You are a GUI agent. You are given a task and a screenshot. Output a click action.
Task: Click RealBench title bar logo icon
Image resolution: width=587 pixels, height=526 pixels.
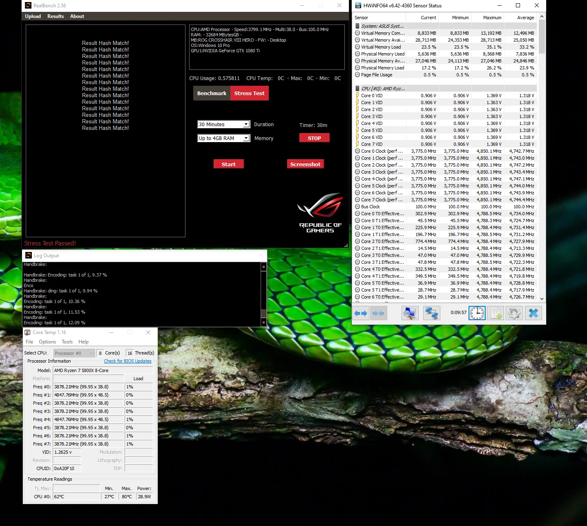pyautogui.click(x=28, y=5)
